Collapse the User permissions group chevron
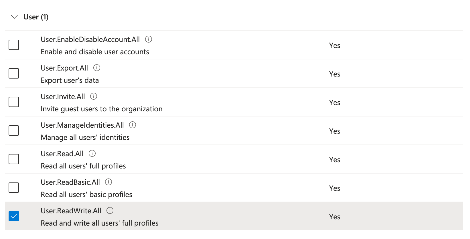Image resolution: width=470 pixels, height=239 pixels. tap(14, 17)
